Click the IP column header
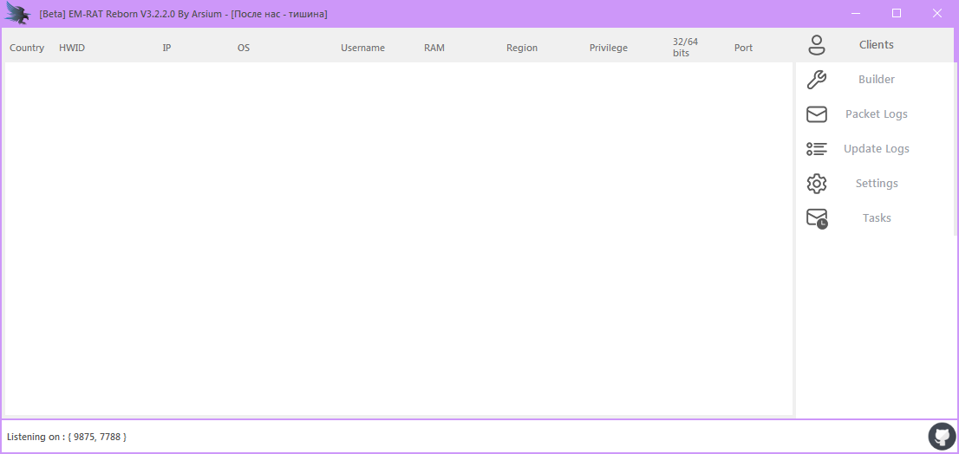Screen dimensions: 959x454 coord(166,48)
